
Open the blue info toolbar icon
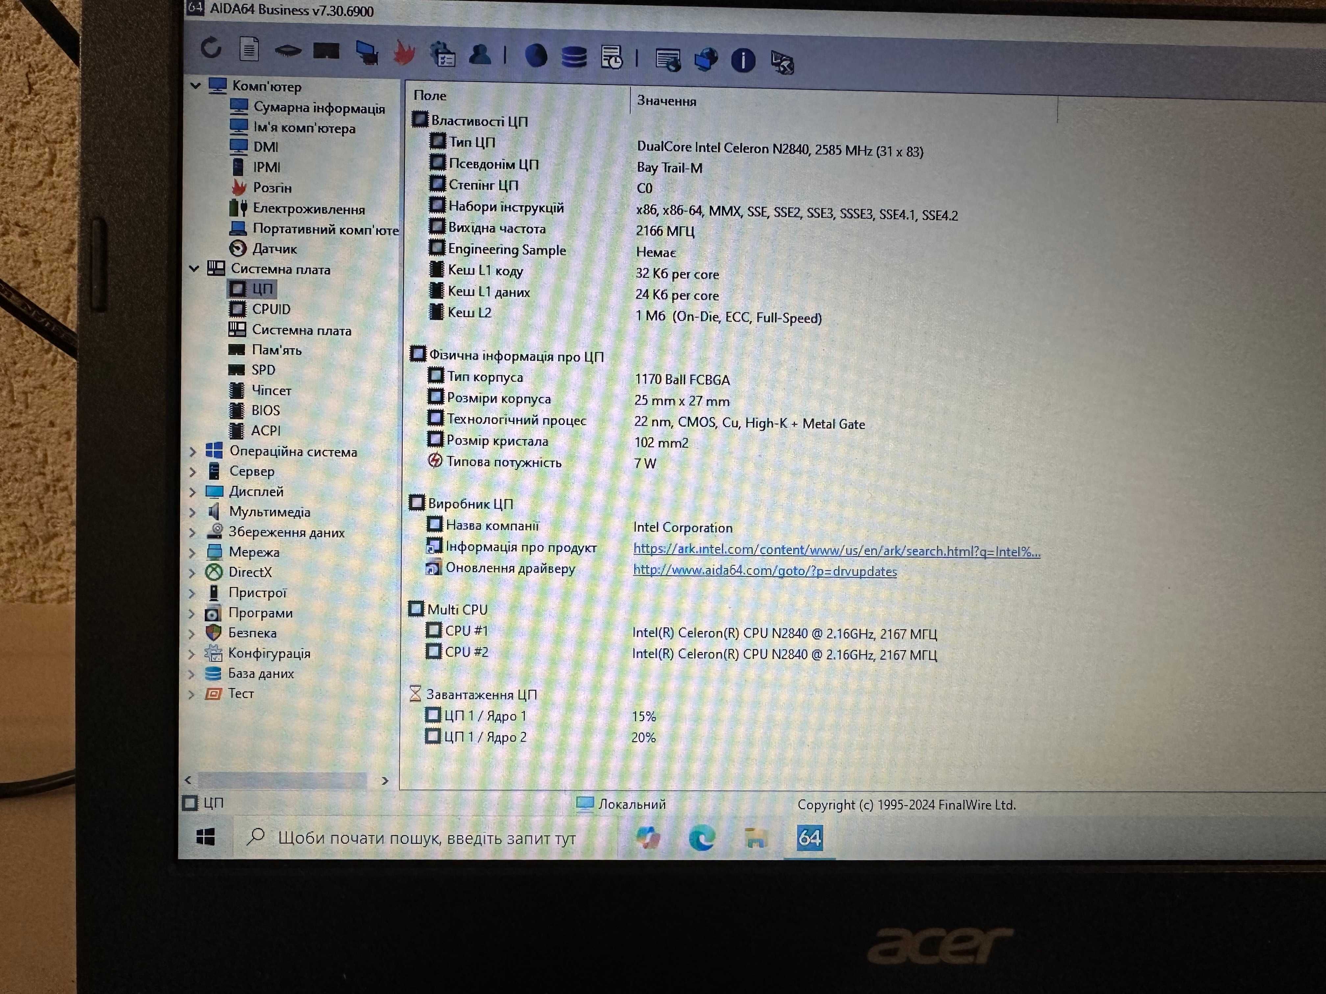point(743,60)
